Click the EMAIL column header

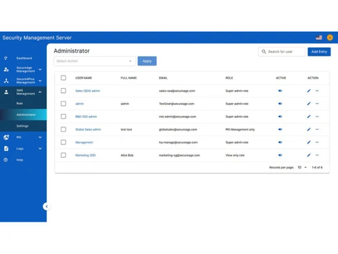coord(163,78)
